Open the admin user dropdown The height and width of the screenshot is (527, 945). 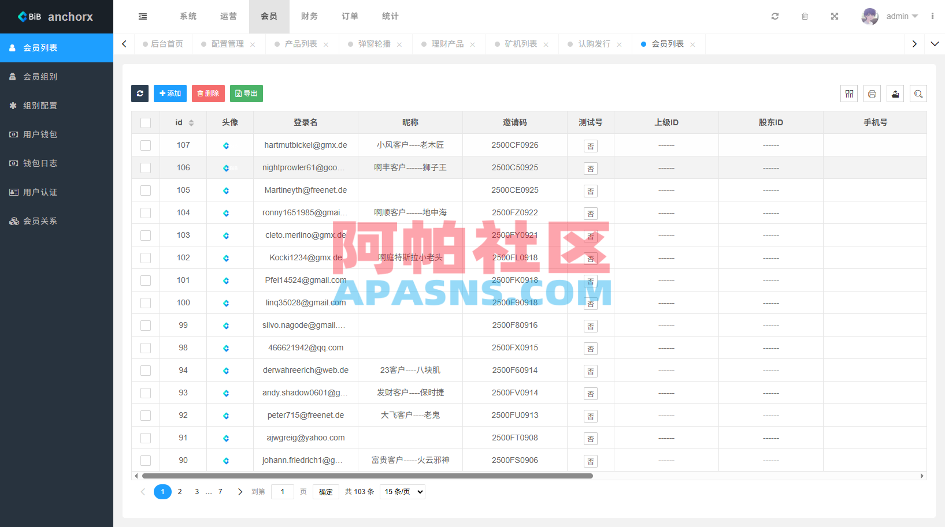[x=902, y=16]
